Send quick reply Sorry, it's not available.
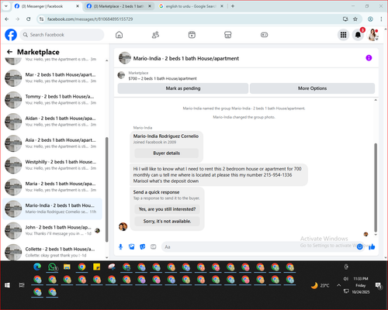The width and height of the screenshot is (388, 310). click(x=167, y=221)
